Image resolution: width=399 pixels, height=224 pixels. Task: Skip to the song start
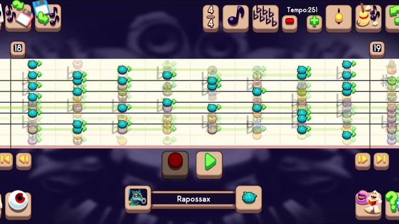(x=6, y=161)
